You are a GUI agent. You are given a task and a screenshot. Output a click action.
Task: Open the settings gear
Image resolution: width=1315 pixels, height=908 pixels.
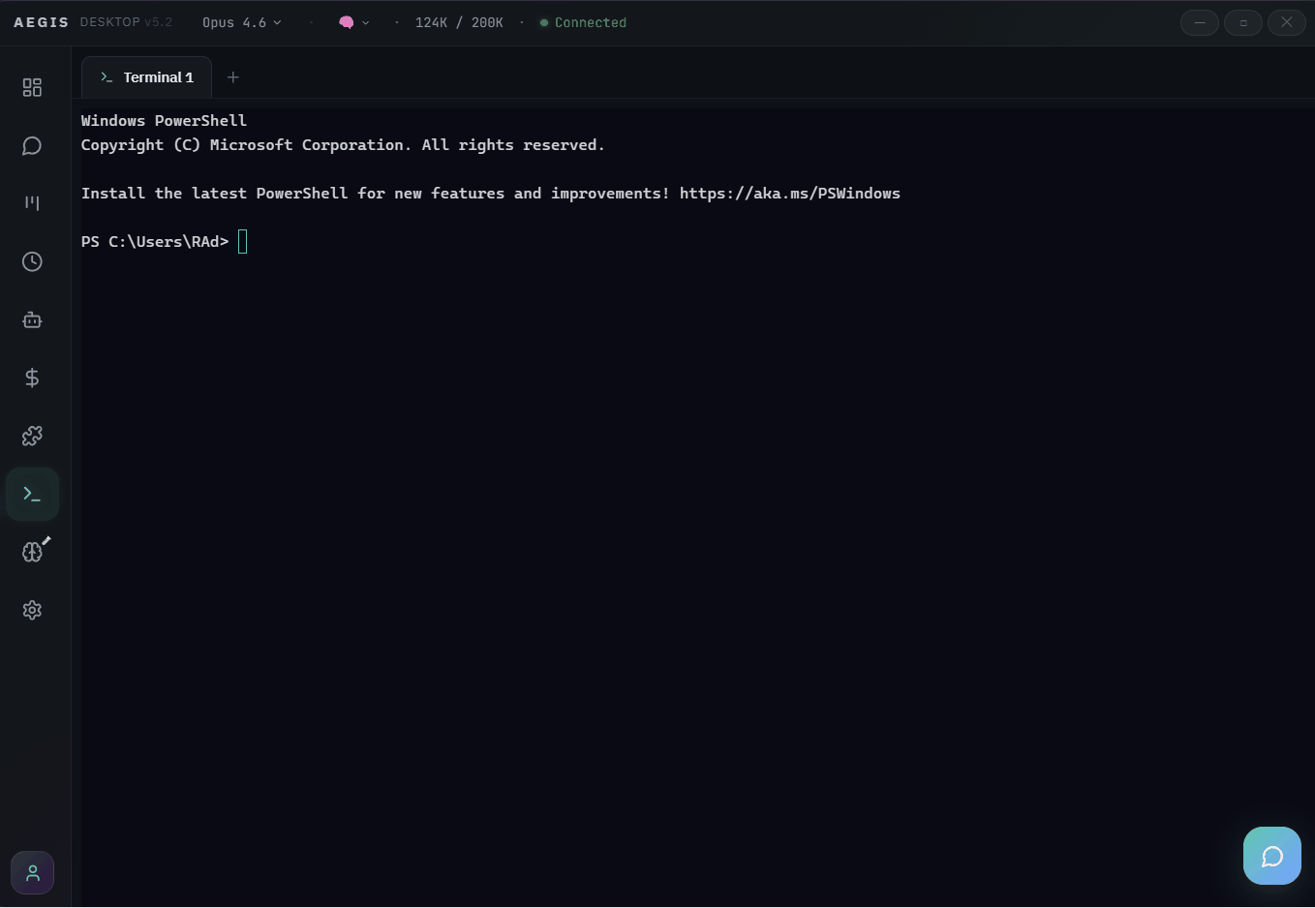point(32,610)
